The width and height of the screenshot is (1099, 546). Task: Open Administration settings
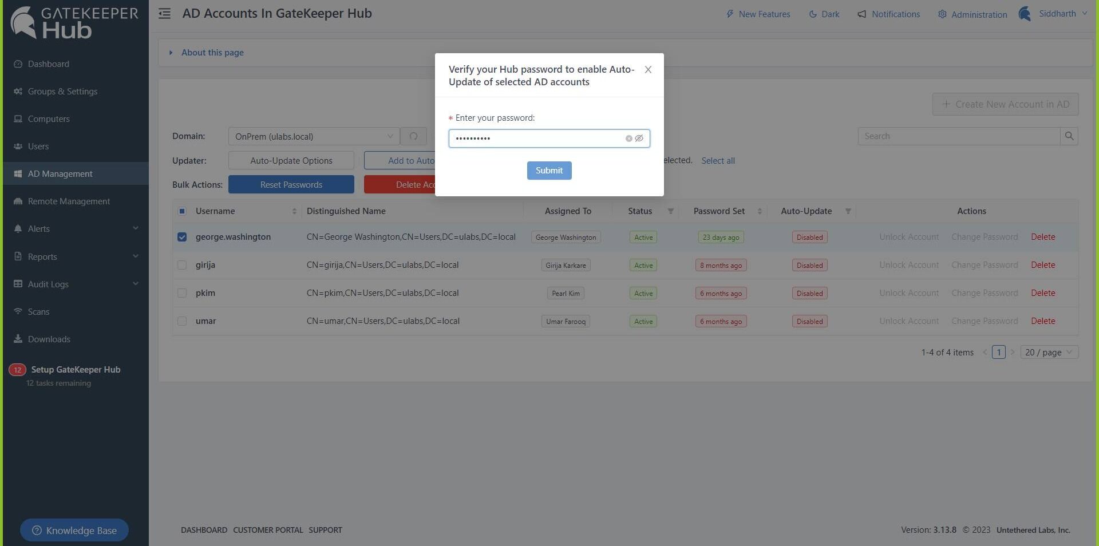point(973,14)
